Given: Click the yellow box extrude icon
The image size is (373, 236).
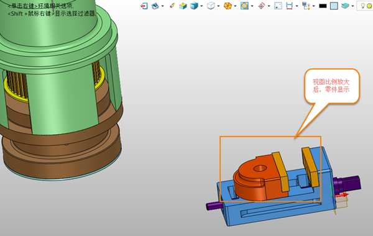Looking at the screenshot, I should pyautogui.click(x=183, y=6).
